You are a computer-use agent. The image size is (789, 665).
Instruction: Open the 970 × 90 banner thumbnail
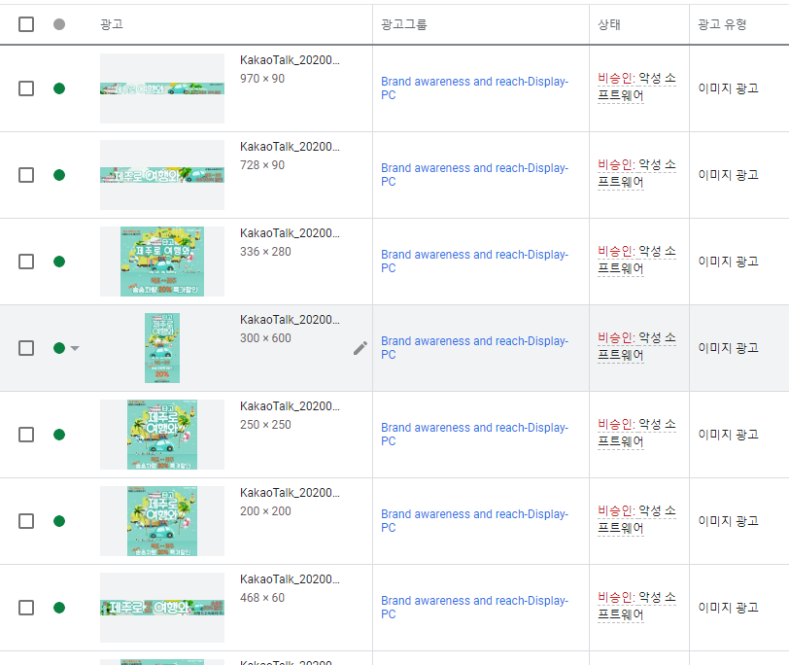pos(161,88)
